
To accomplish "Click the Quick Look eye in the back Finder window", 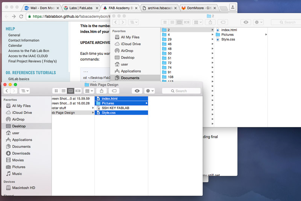I will (246, 22).
